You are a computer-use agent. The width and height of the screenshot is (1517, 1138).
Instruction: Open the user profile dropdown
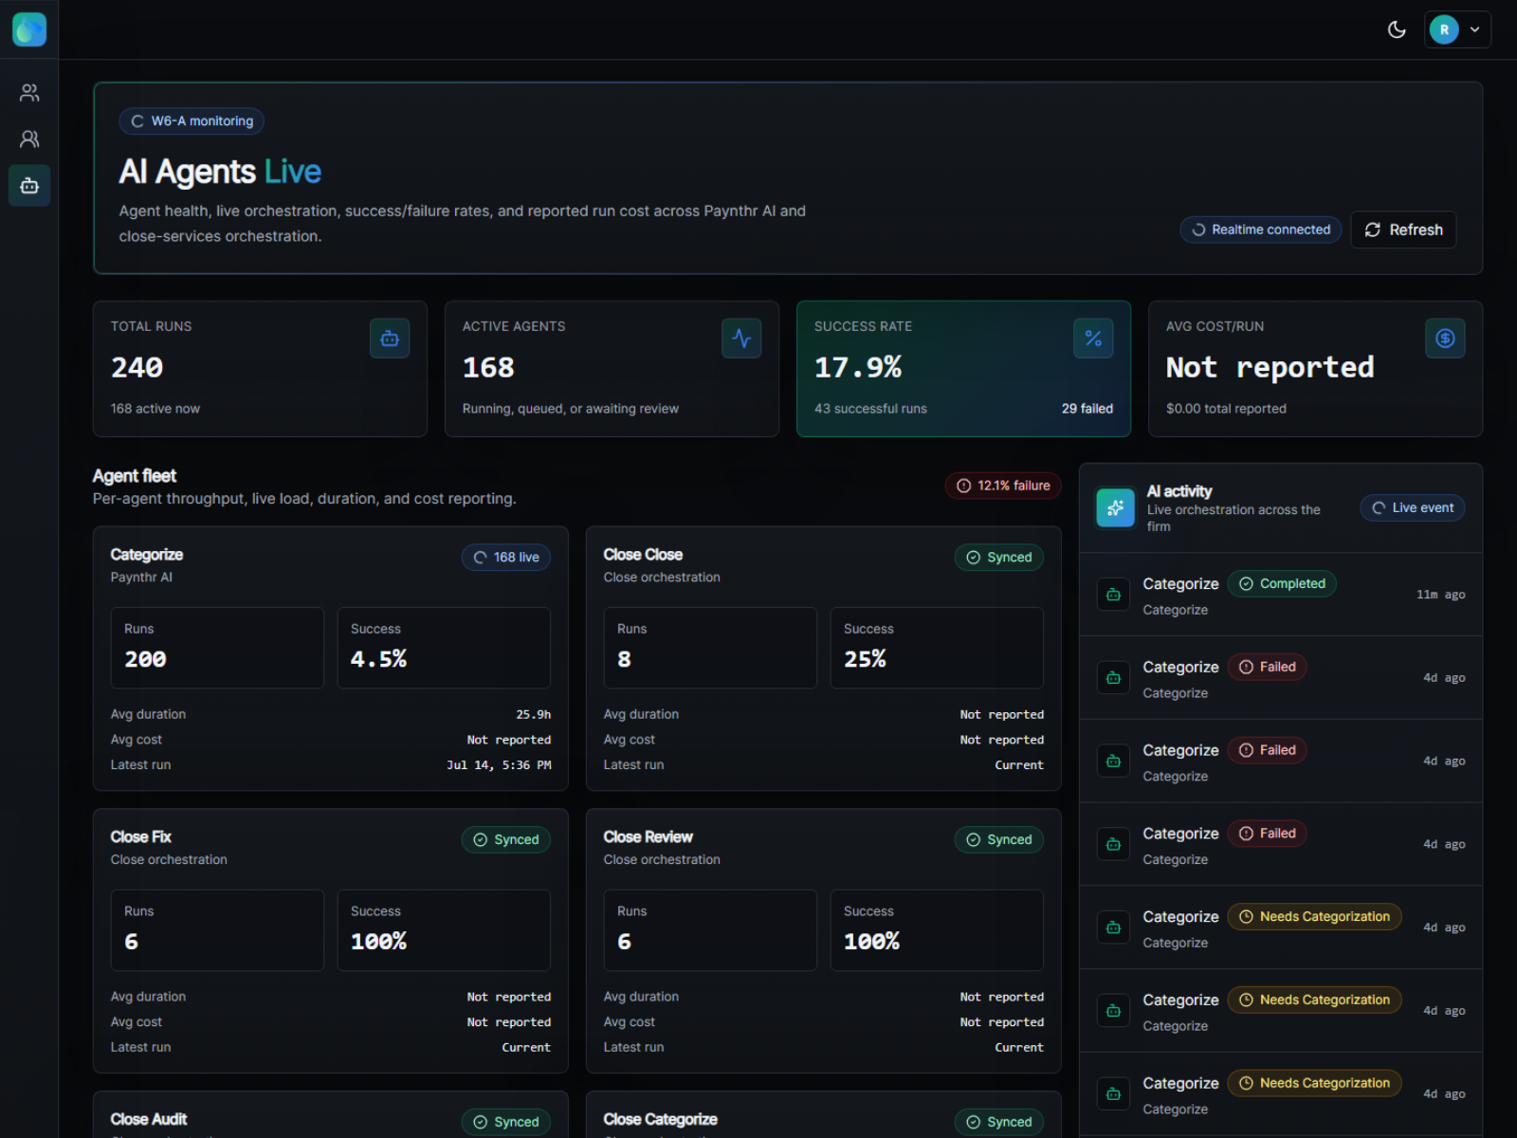[x=1457, y=29]
